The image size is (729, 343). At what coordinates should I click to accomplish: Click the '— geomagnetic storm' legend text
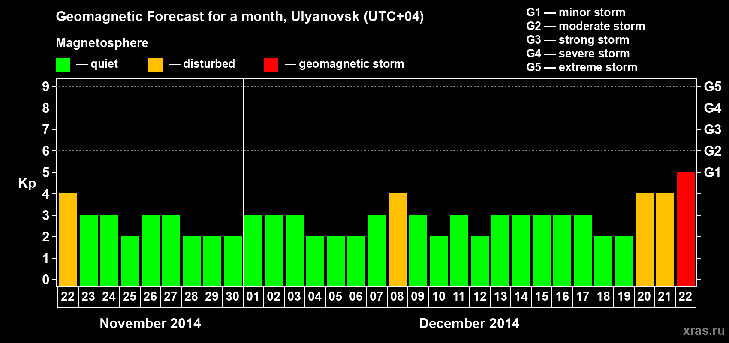click(x=344, y=65)
